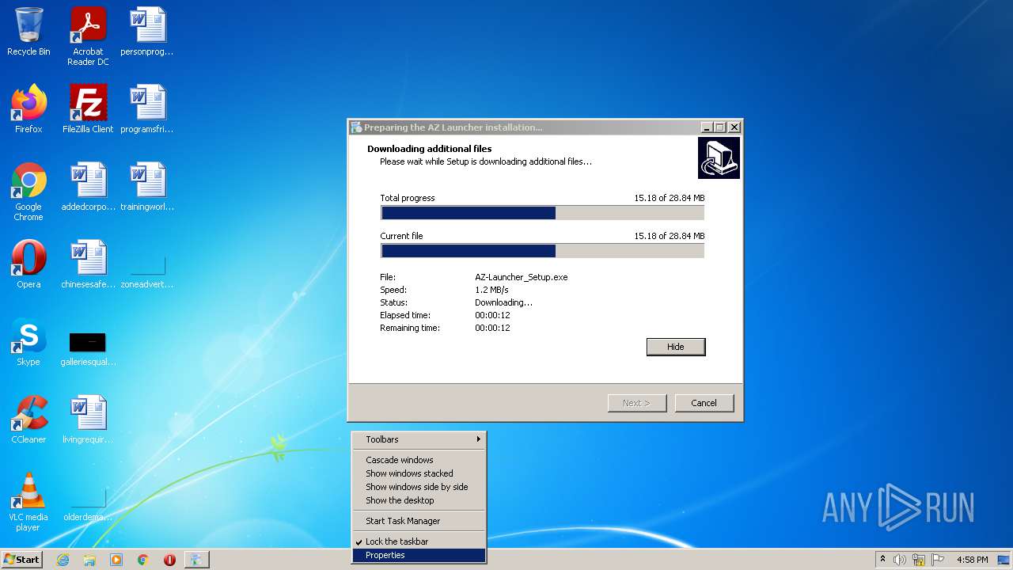This screenshot has width=1013, height=570.
Task: Open taskbar Properties menu entry
Action: pos(419,555)
